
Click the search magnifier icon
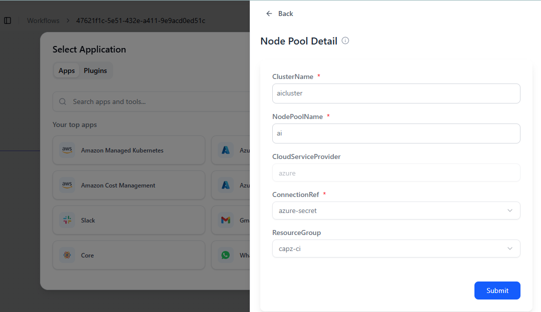coord(63,101)
